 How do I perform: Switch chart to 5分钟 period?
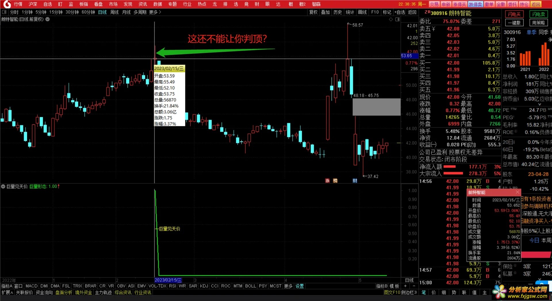[41, 12]
